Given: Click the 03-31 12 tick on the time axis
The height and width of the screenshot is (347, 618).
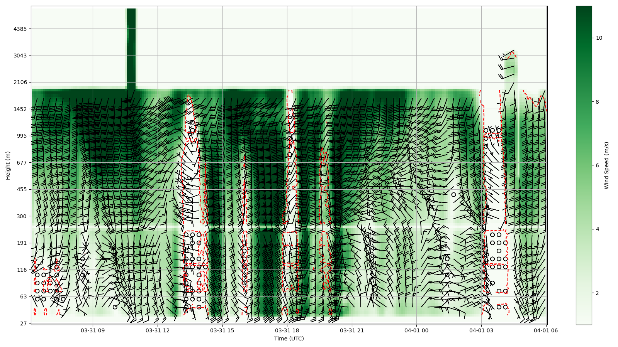Looking at the screenshot, I should click(x=158, y=330).
